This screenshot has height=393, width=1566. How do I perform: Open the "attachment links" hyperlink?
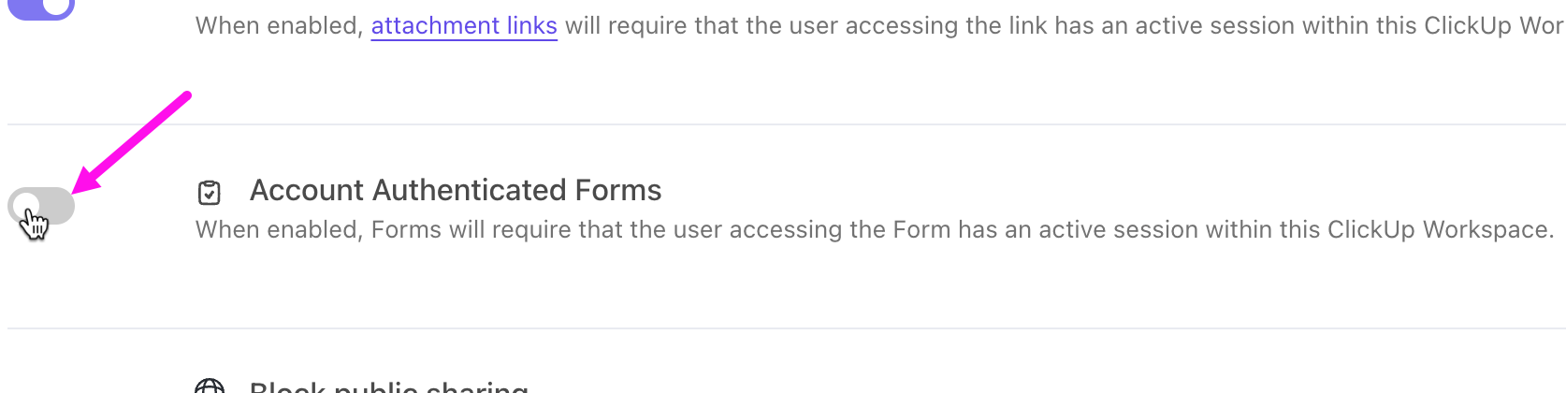pos(464,26)
